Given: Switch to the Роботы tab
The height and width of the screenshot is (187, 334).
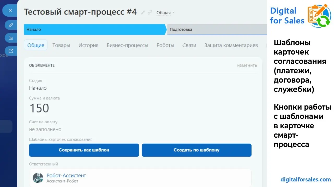Looking at the screenshot, I should click(165, 45).
